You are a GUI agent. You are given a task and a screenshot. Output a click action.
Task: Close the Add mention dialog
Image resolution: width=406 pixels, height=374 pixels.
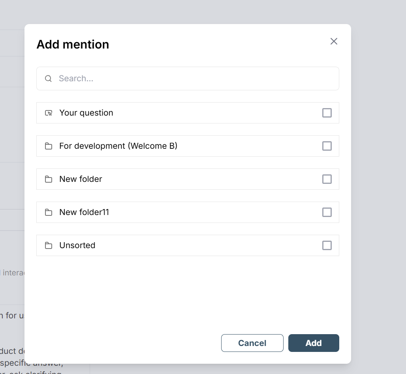[334, 41]
